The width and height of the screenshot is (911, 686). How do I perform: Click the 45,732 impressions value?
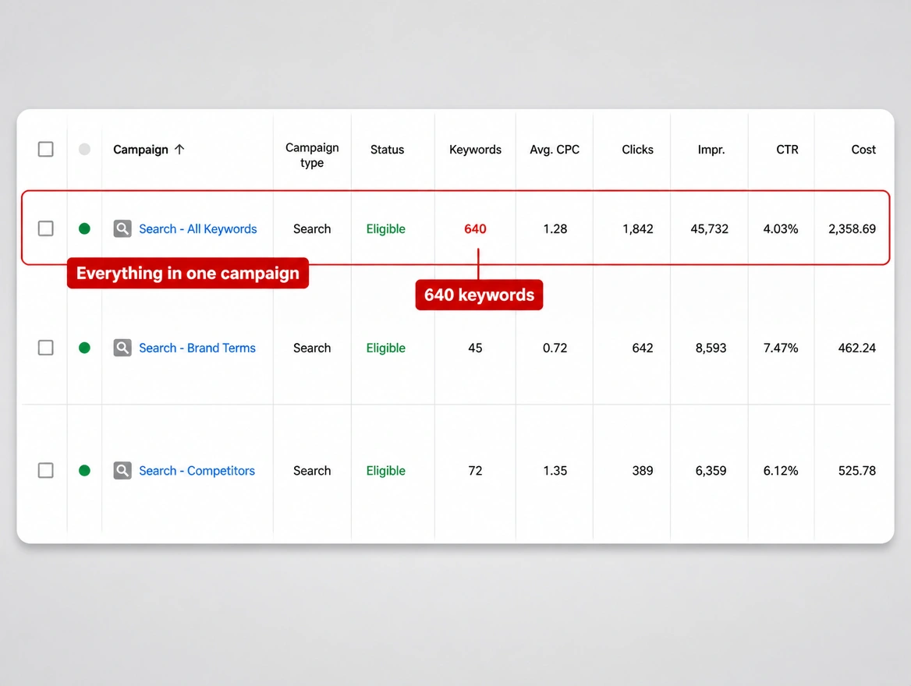pos(710,229)
